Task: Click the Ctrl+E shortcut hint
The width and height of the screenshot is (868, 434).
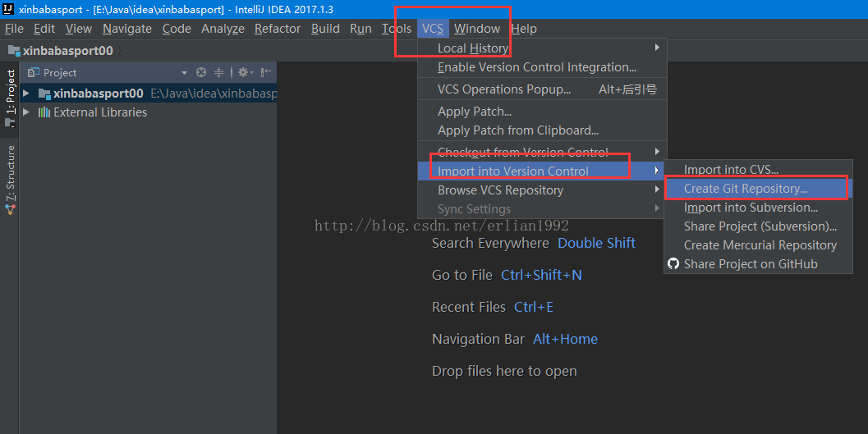Action: 534,307
